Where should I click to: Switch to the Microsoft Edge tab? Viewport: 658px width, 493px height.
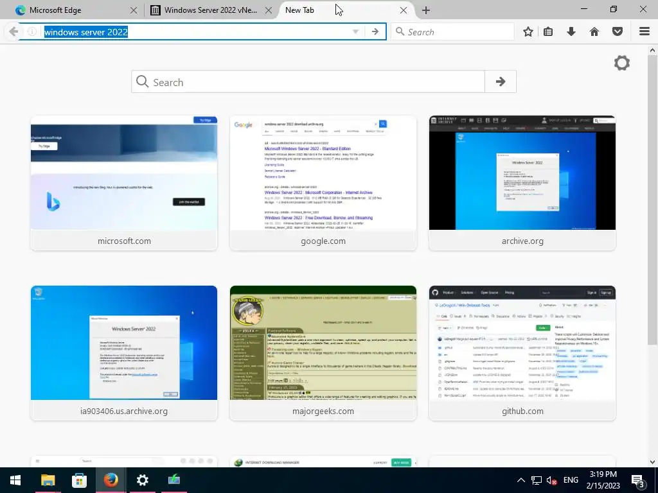75,10
